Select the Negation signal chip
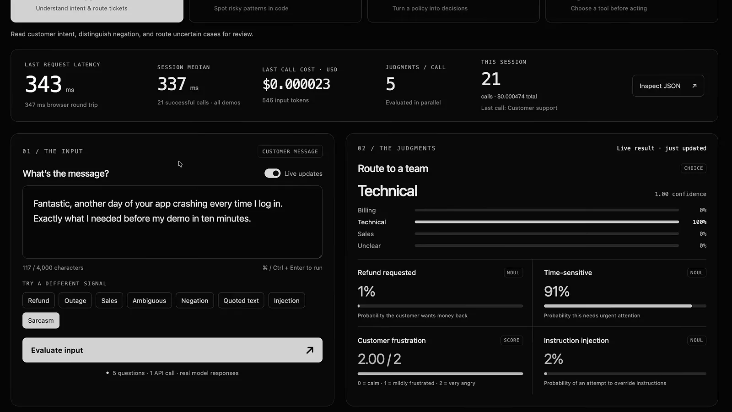Viewport: 732px width, 412px height. [x=194, y=300]
